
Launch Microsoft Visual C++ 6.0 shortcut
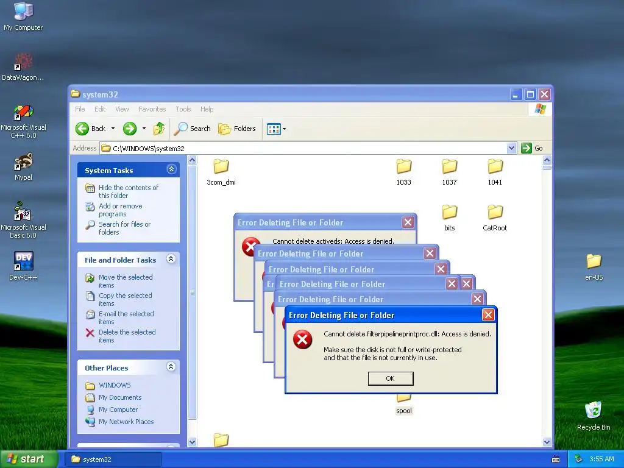coord(23,121)
